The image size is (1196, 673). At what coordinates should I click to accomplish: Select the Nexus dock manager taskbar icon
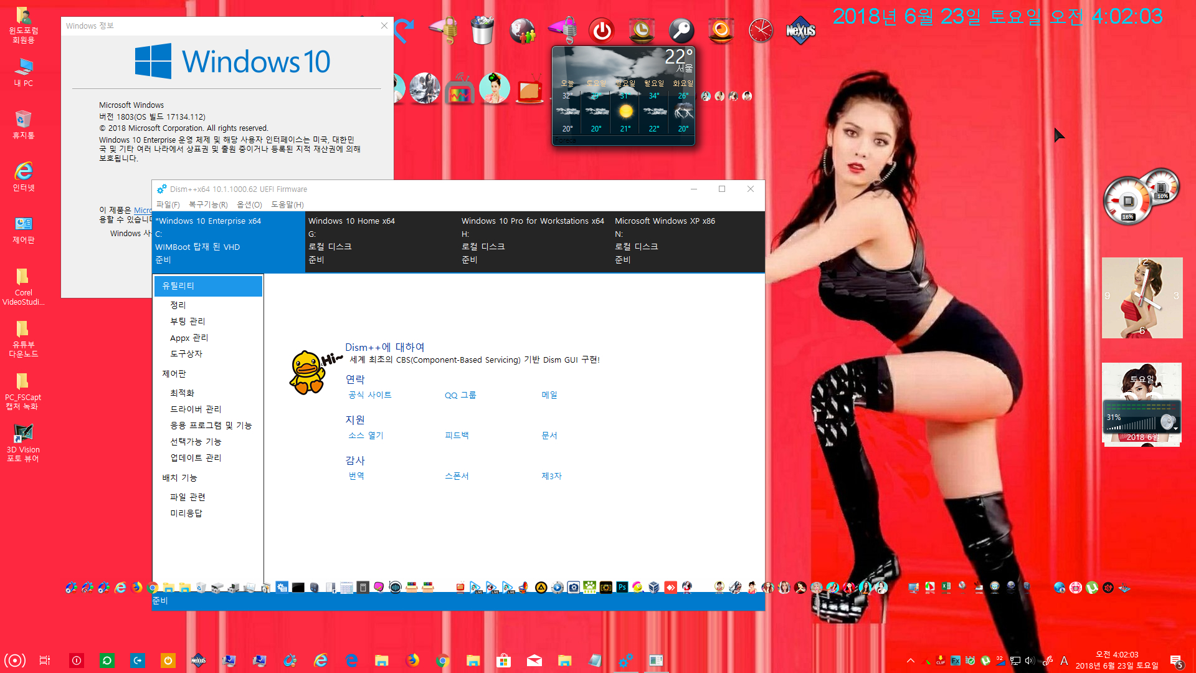[198, 661]
